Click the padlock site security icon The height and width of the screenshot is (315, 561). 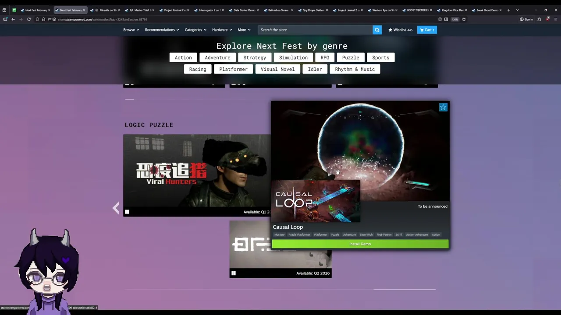click(43, 19)
